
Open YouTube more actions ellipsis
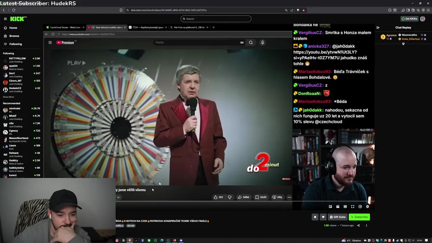click(289, 197)
